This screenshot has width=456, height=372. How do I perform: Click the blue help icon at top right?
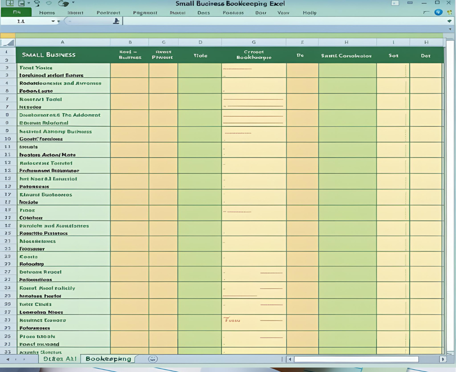click(438, 13)
